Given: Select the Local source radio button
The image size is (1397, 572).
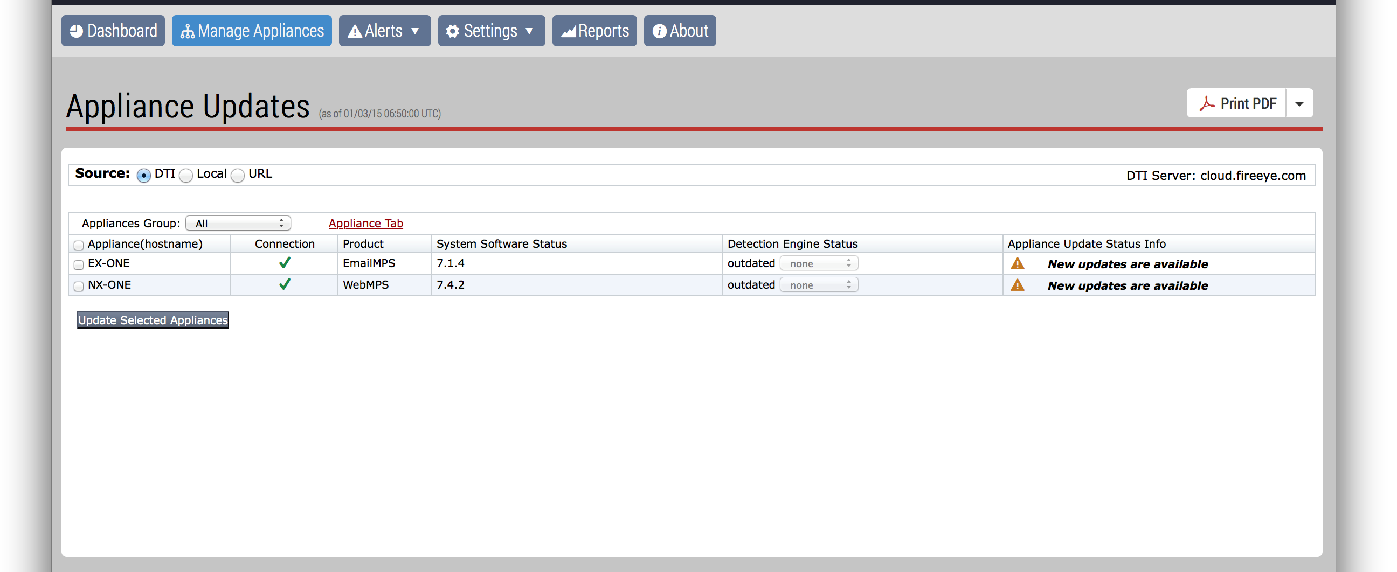Looking at the screenshot, I should coord(186,176).
